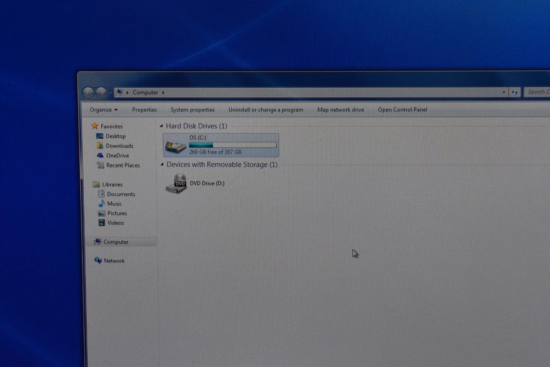This screenshot has height=367, width=550.
Task: Click the Forward navigation arrow button
Action: click(101, 92)
